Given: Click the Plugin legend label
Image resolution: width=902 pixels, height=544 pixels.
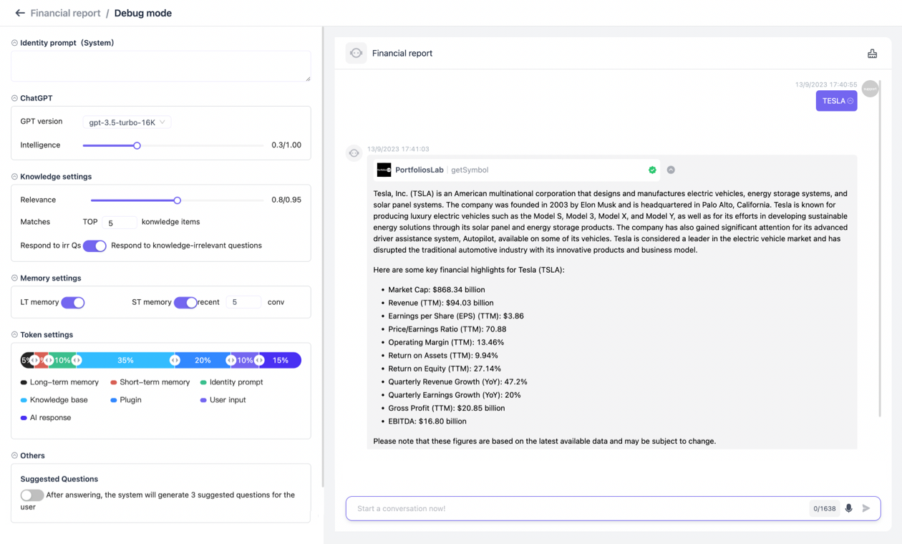Looking at the screenshot, I should [130, 400].
